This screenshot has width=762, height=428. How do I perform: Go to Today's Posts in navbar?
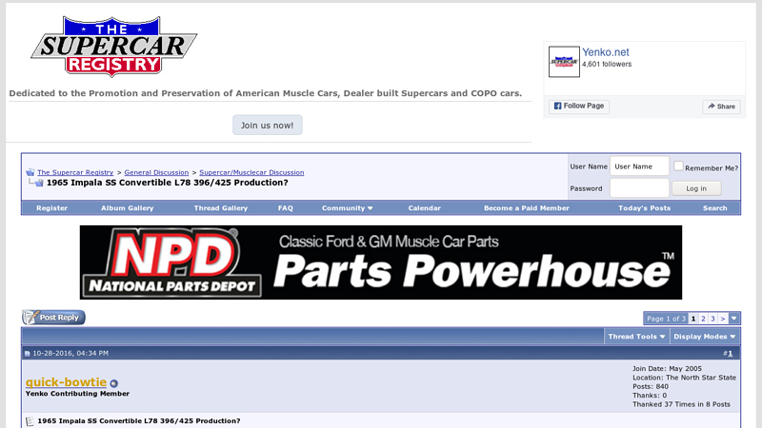[x=644, y=207]
